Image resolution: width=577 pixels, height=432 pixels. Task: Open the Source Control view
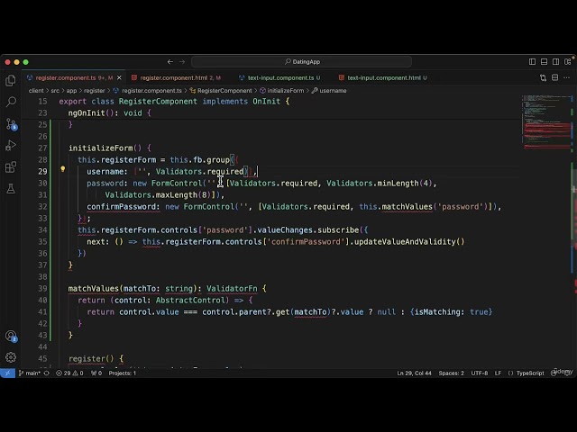[11, 124]
